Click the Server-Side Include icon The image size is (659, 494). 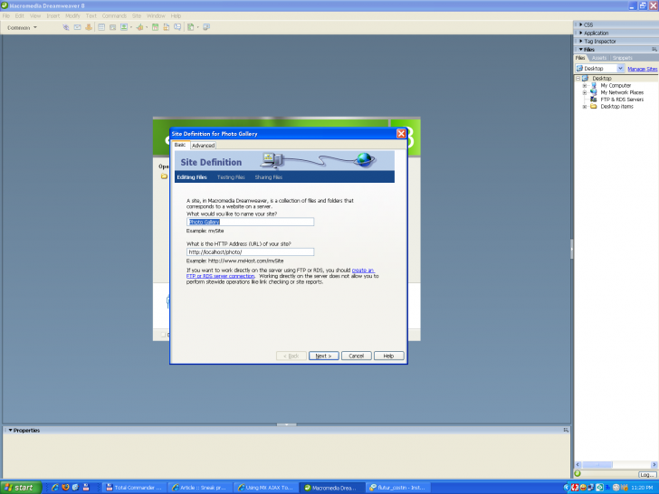point(167,27)
